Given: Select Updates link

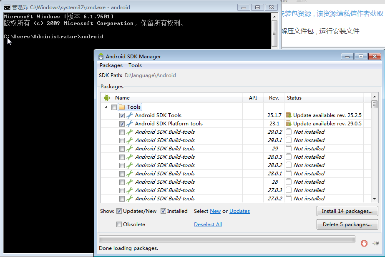Looking at the screenshot, I should point(240,211).
